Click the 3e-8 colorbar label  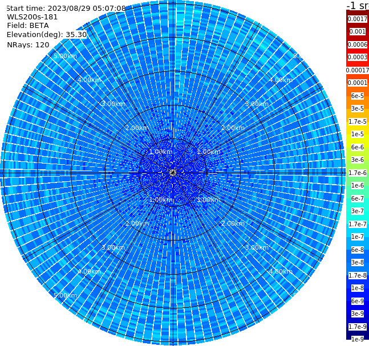(358, 262)
